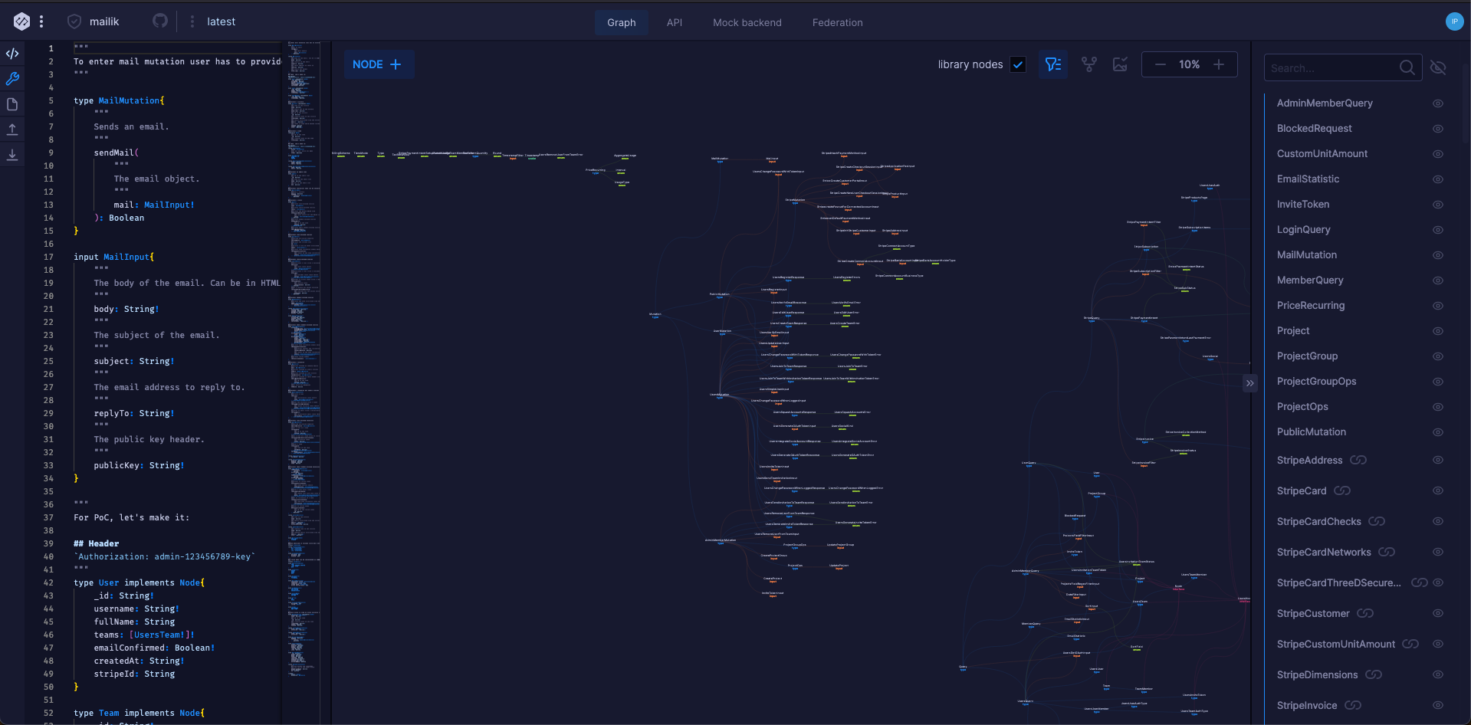Select ProjectGroup in the node list

coord(1307,356)
